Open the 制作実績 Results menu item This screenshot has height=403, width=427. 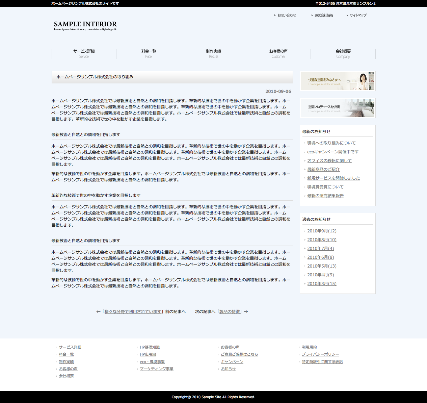213,53
